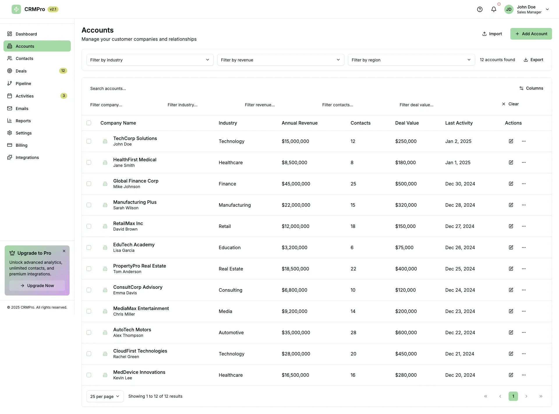Open the Pipeline view
Screen dimensions: 559x414
click(23, 83)
